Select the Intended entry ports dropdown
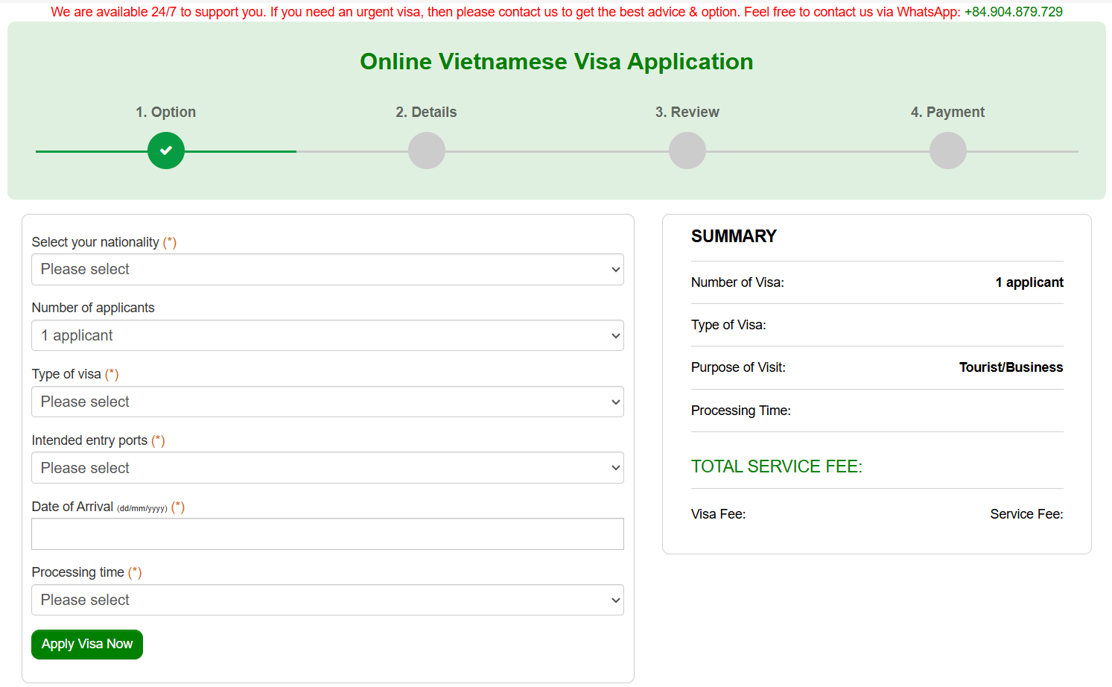The height and width of the screenshot is (687, 1112). pos(327,468)
